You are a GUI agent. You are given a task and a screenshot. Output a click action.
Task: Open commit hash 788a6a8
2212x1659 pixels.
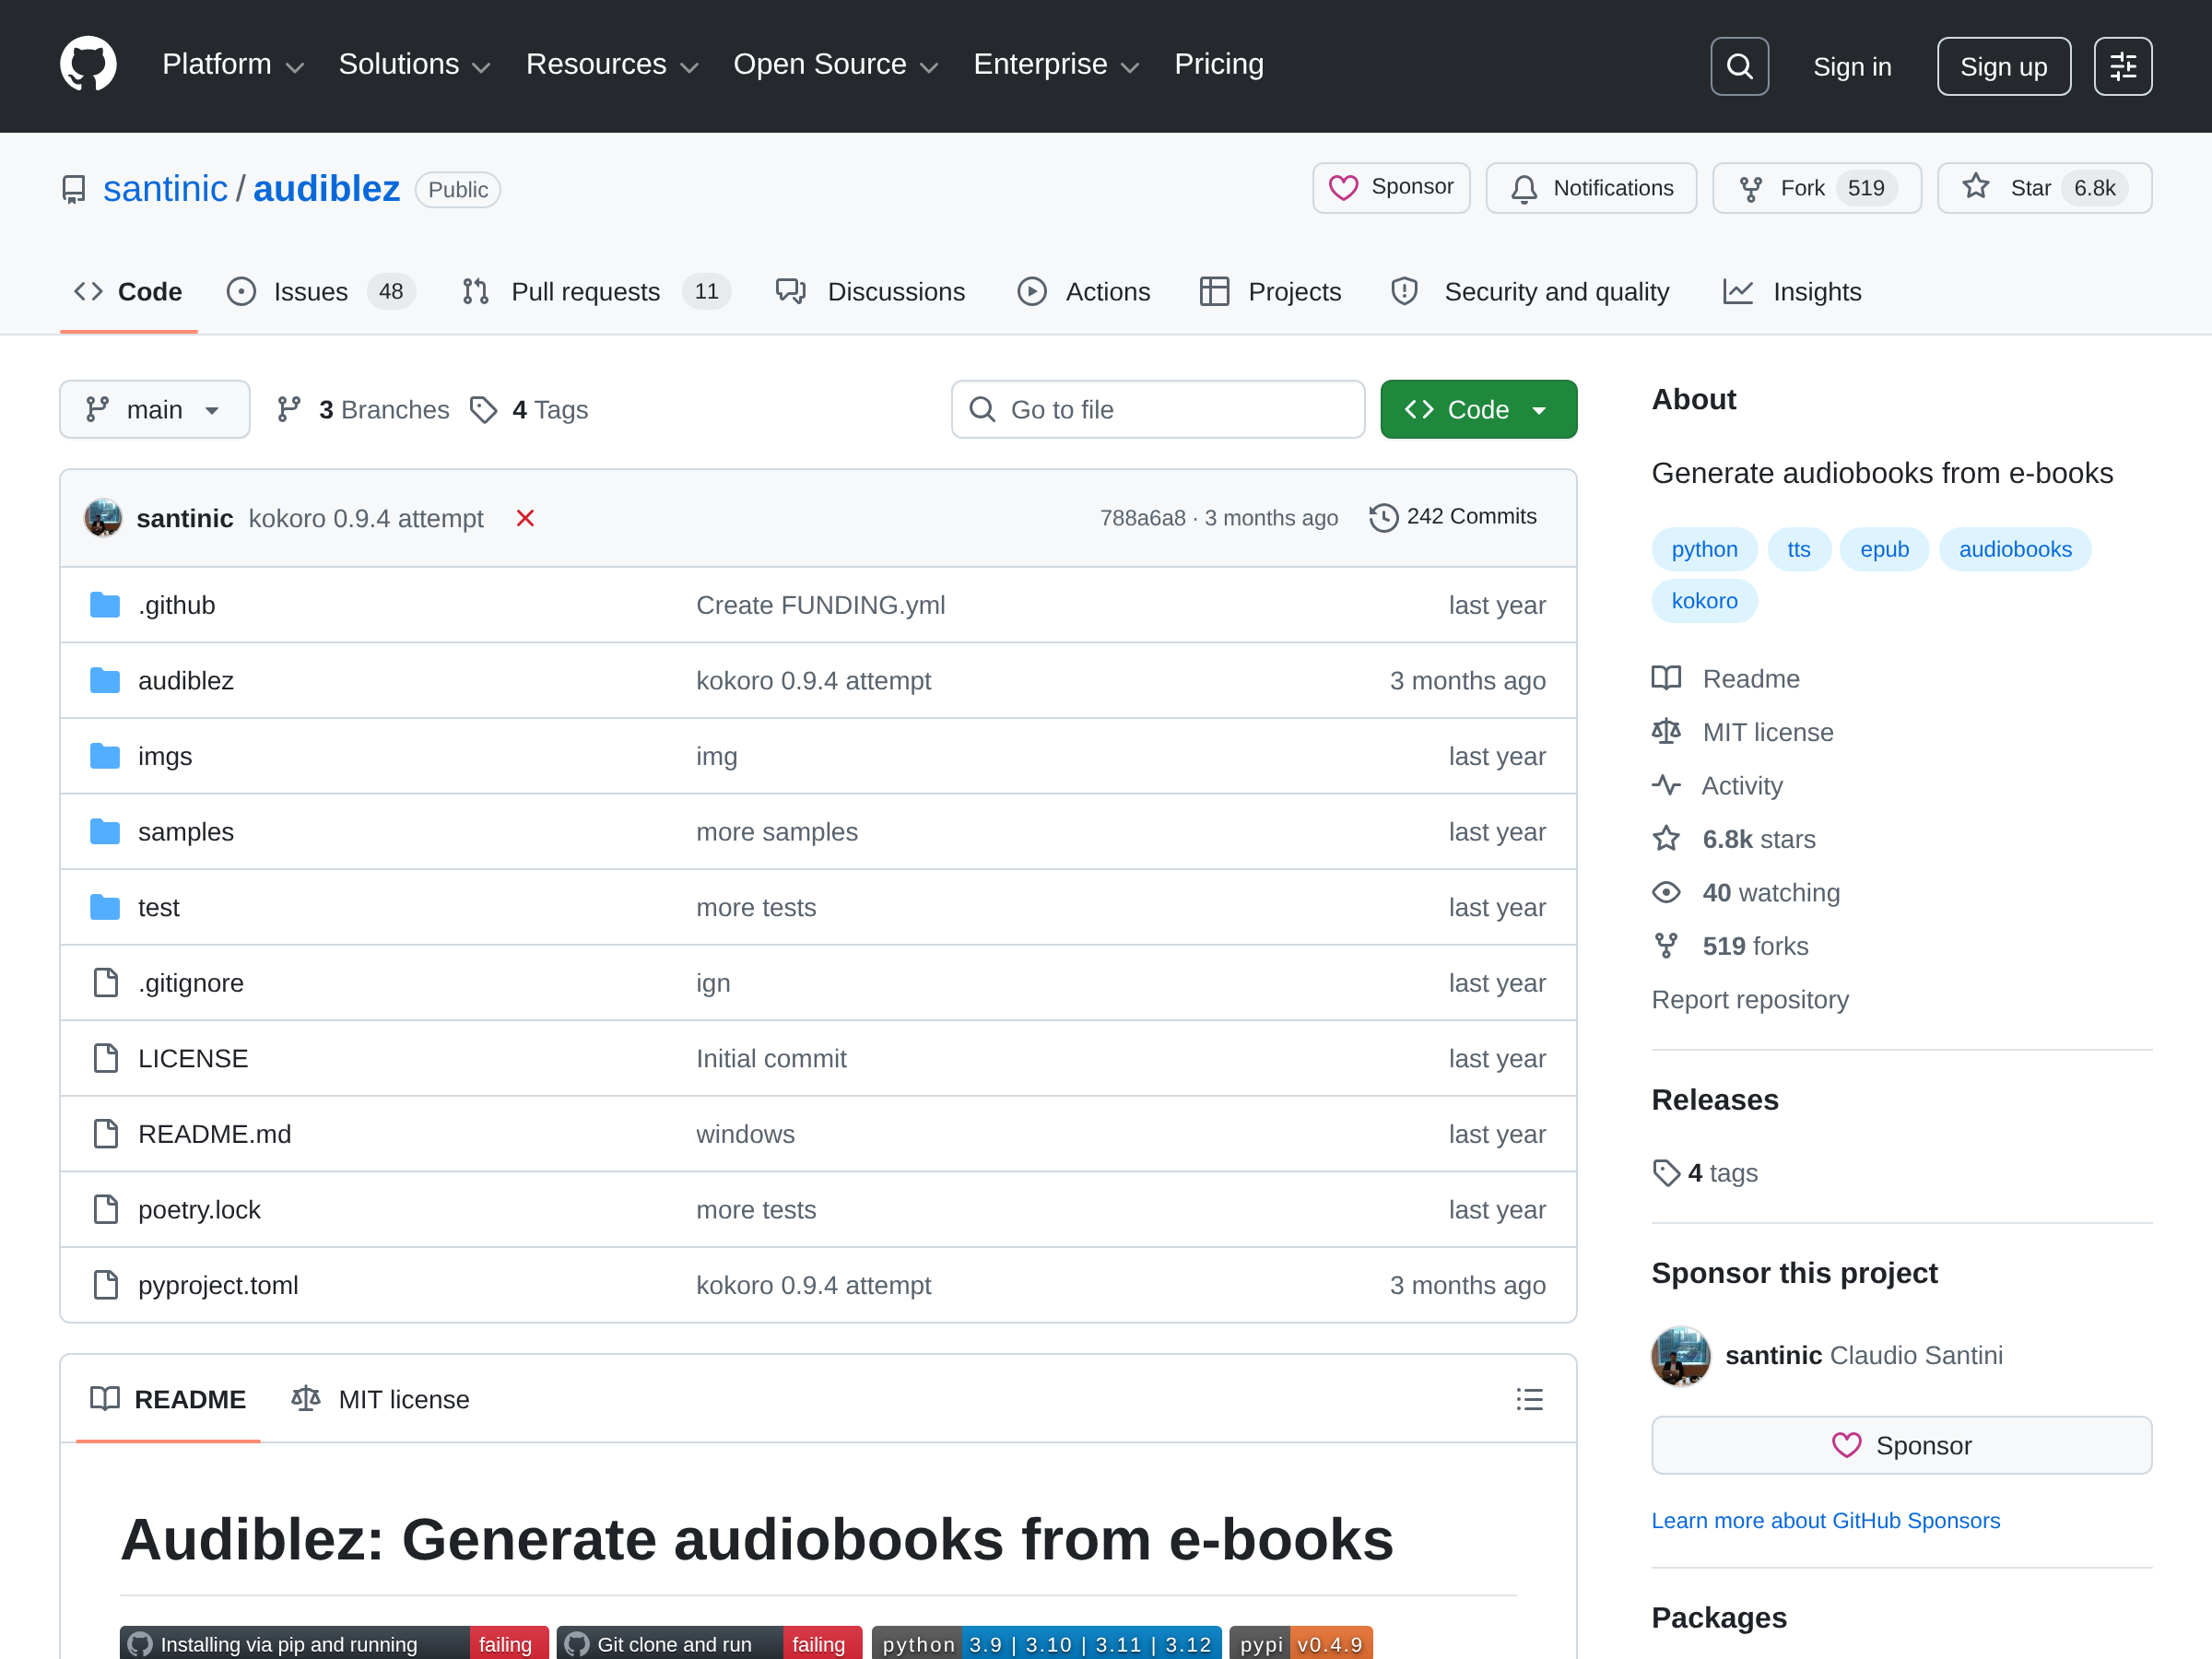(x=1142, y=518)
